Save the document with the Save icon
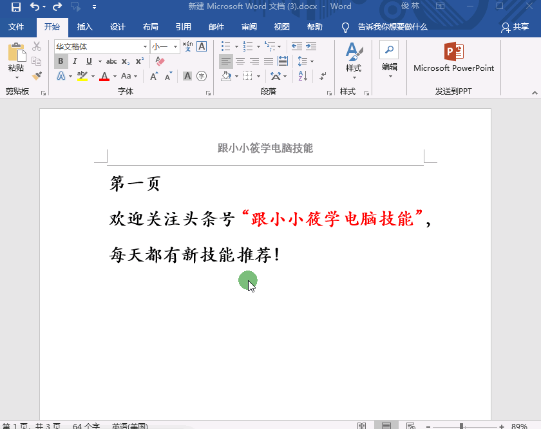This screenshot has width=541, height=429. [x=16, y=6]
